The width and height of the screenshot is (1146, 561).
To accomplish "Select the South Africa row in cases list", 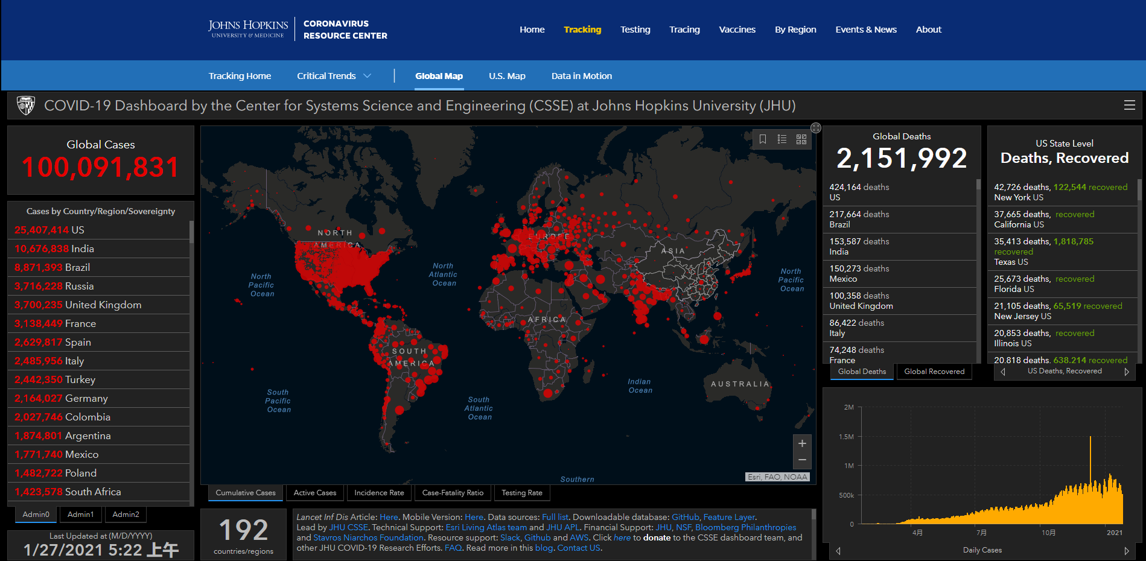I will coord(100,492).
